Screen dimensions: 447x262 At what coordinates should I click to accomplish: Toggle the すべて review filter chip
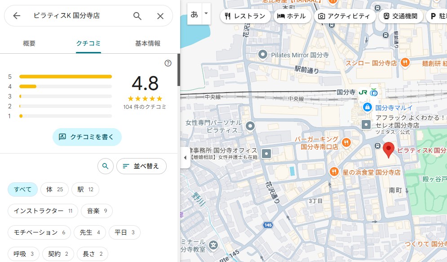point(22,189)
